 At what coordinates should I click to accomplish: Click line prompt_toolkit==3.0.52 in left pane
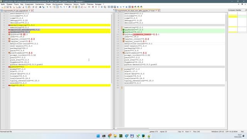61,55
